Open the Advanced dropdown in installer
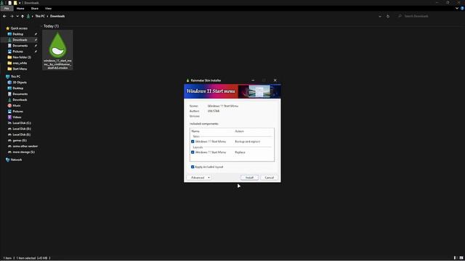465x261 pixels. 199,178
